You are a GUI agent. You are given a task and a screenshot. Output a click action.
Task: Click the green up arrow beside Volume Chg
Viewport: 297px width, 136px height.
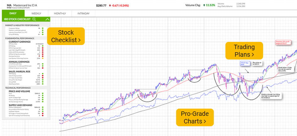[204, 5]
